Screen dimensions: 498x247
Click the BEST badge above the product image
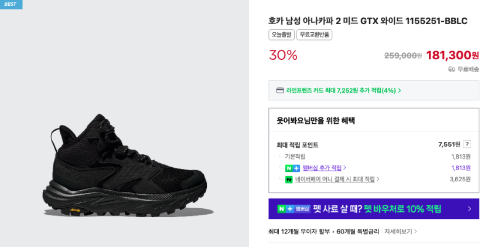coord(11,4)
